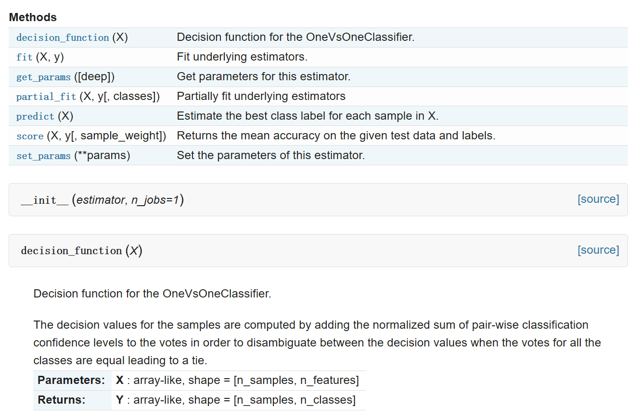Open the get_params method link
This screenshot has width=640, height=420.
43,77
